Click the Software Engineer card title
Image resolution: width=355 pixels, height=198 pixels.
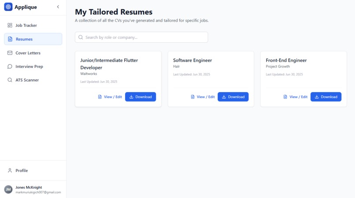192,60
